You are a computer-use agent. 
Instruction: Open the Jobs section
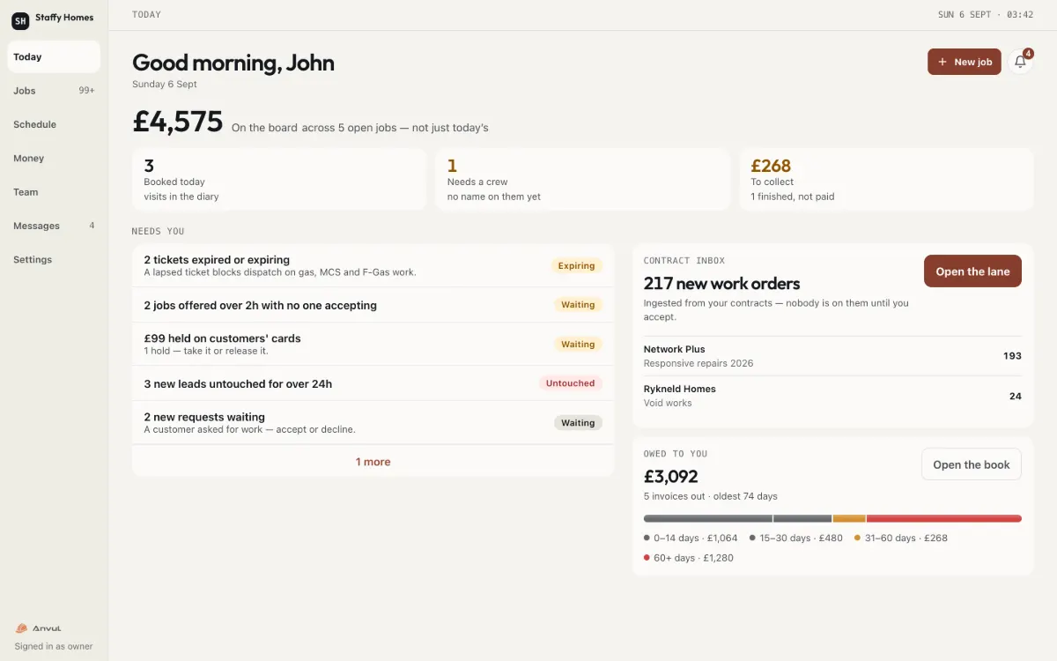[54, 91]
